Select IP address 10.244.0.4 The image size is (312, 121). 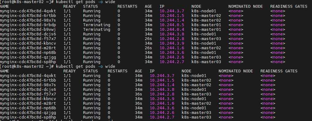172,30
